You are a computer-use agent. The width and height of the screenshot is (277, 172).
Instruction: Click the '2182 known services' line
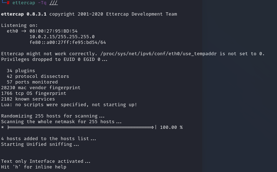pyautogui.click(x=28, y=99)
